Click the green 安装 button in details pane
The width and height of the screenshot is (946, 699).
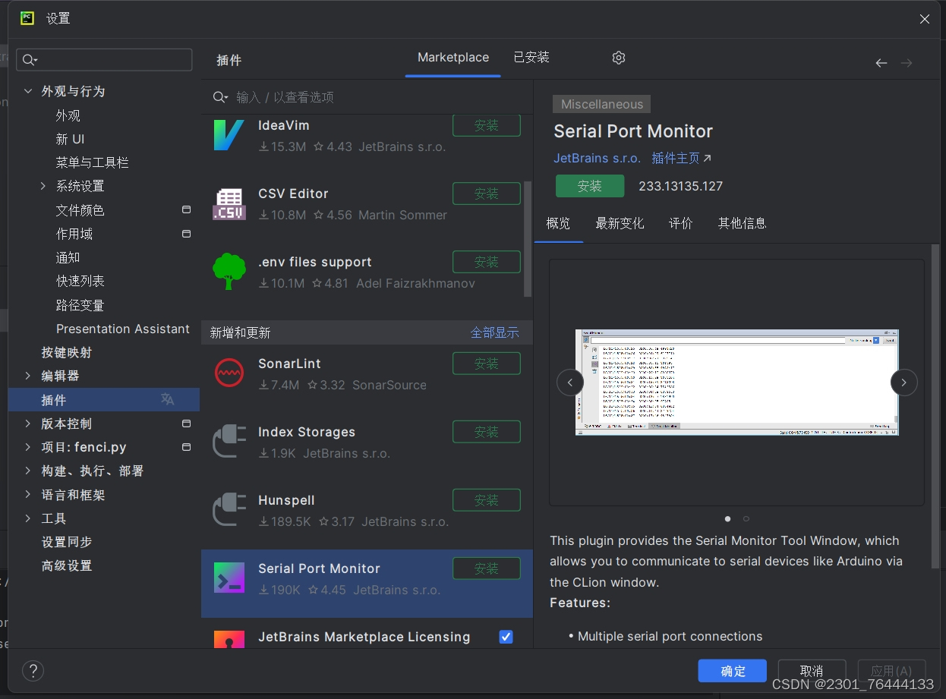pyautogui.click(x=590, y=186)
